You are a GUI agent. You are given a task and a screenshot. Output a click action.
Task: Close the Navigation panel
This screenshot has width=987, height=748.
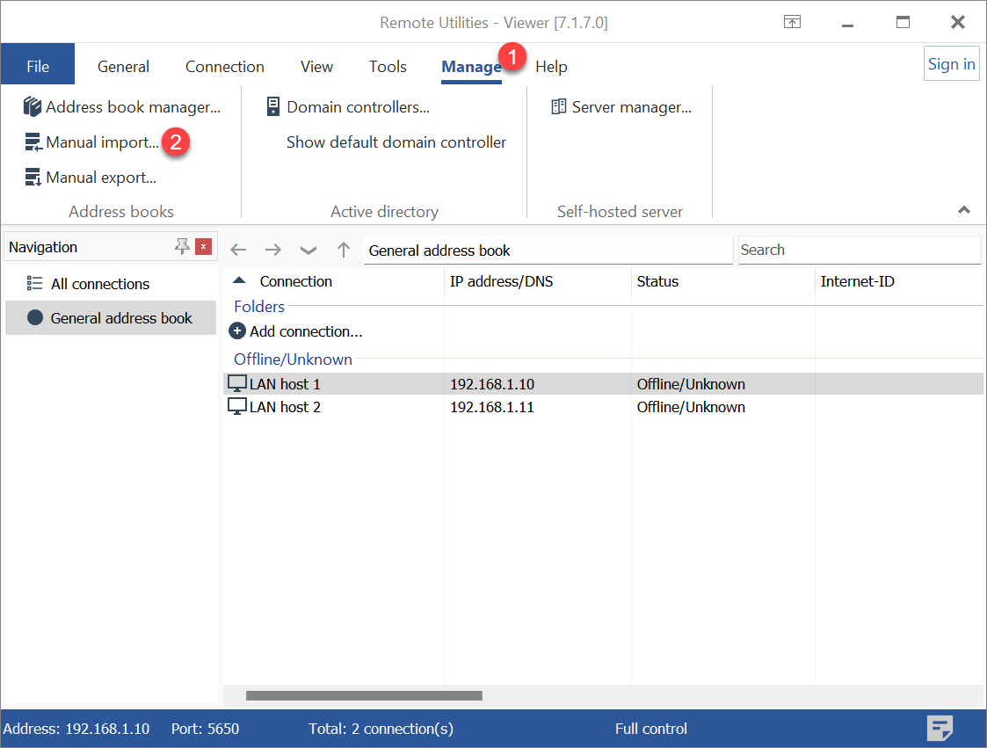tap(204, 247)
